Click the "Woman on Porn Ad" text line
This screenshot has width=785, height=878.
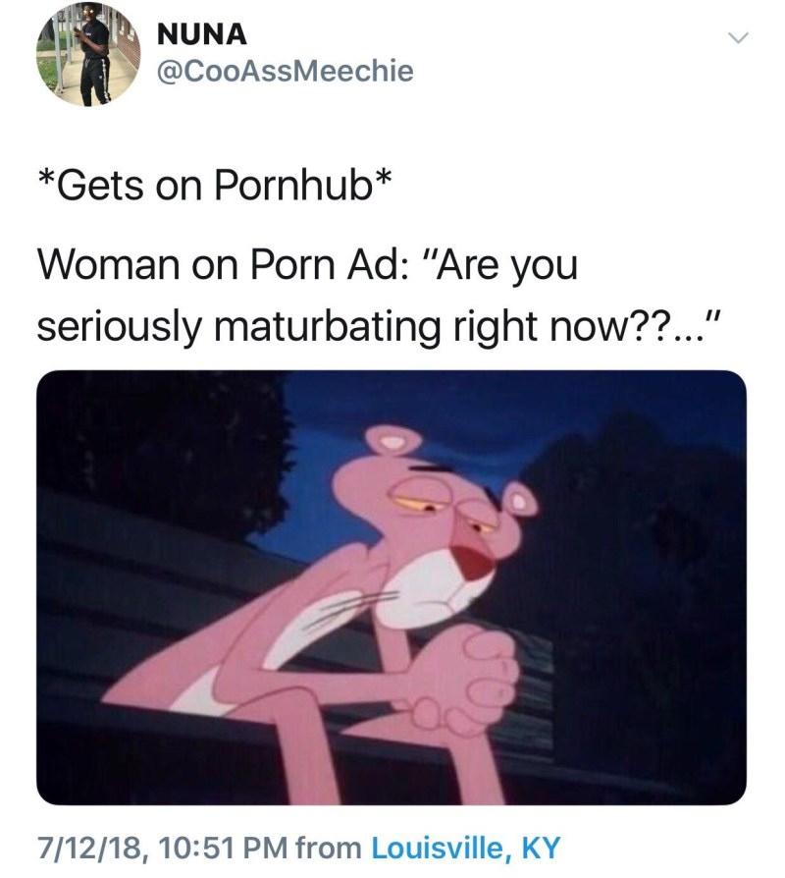pos(307,264)
